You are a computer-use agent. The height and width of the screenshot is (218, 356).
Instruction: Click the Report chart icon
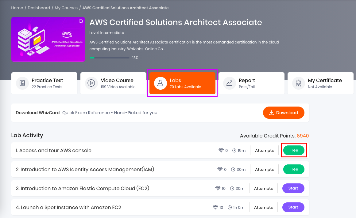pyautogui.click(x=229, y=83)
